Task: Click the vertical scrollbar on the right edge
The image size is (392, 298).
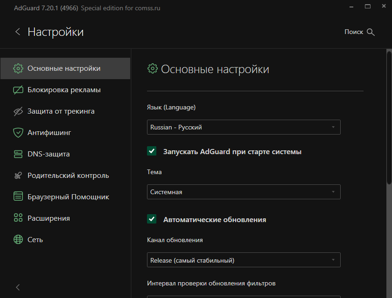Action: click(x=389, y=116)
